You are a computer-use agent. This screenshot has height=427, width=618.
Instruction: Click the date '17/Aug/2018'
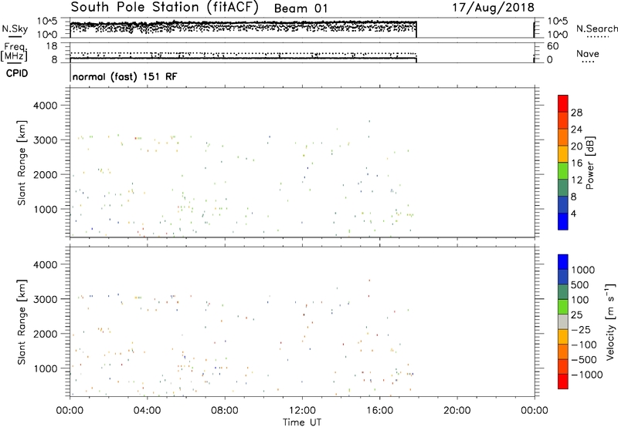coord(493,8)
